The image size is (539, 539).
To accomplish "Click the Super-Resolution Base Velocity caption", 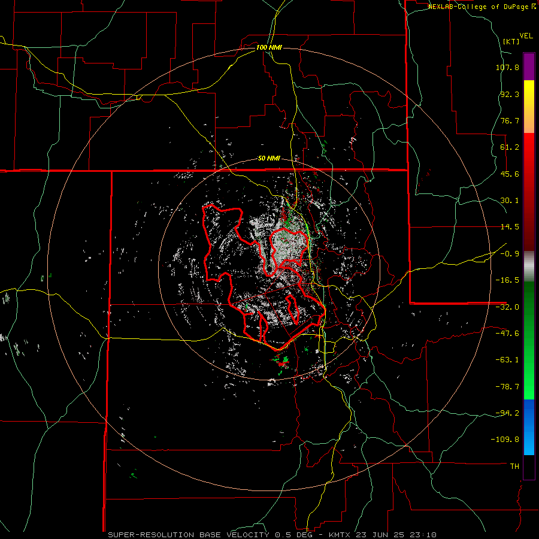I will 272,535.
